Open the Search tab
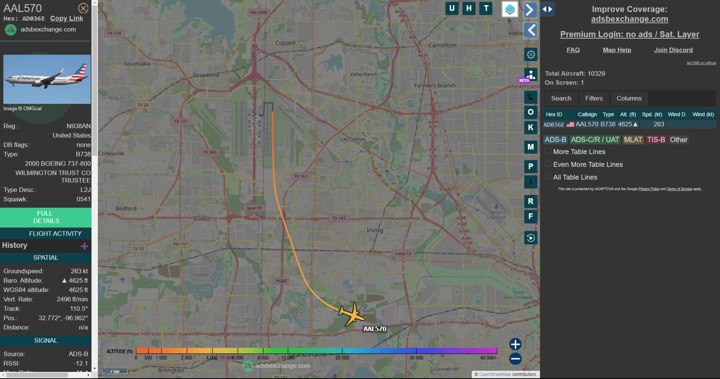The image size is (720, 379). 561,99
